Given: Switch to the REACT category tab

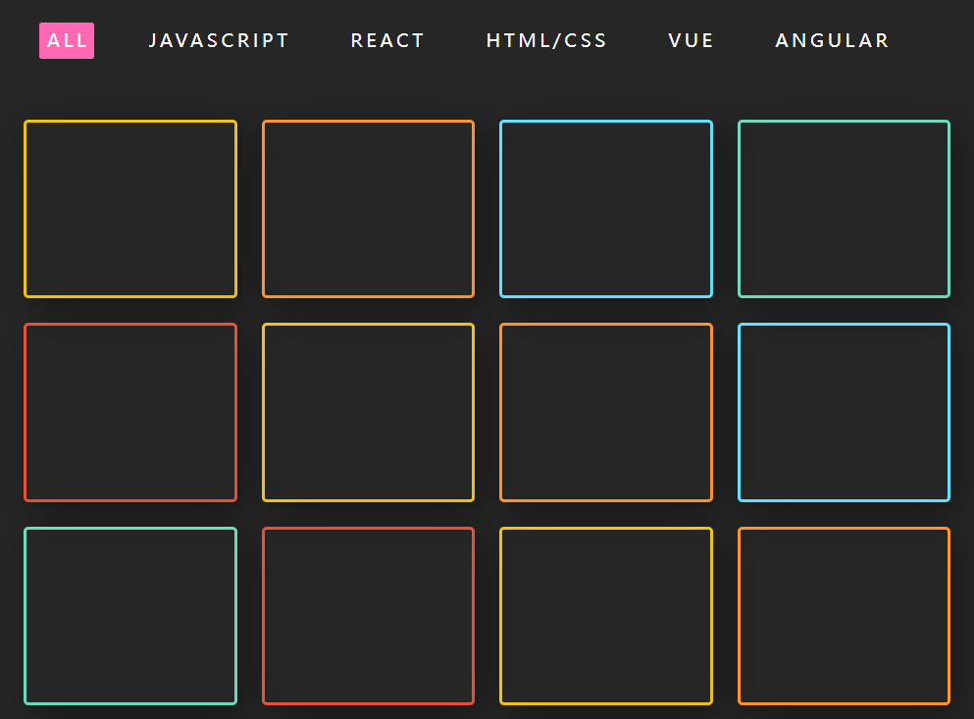Looking at the screenshot, I should coord(386,40).
